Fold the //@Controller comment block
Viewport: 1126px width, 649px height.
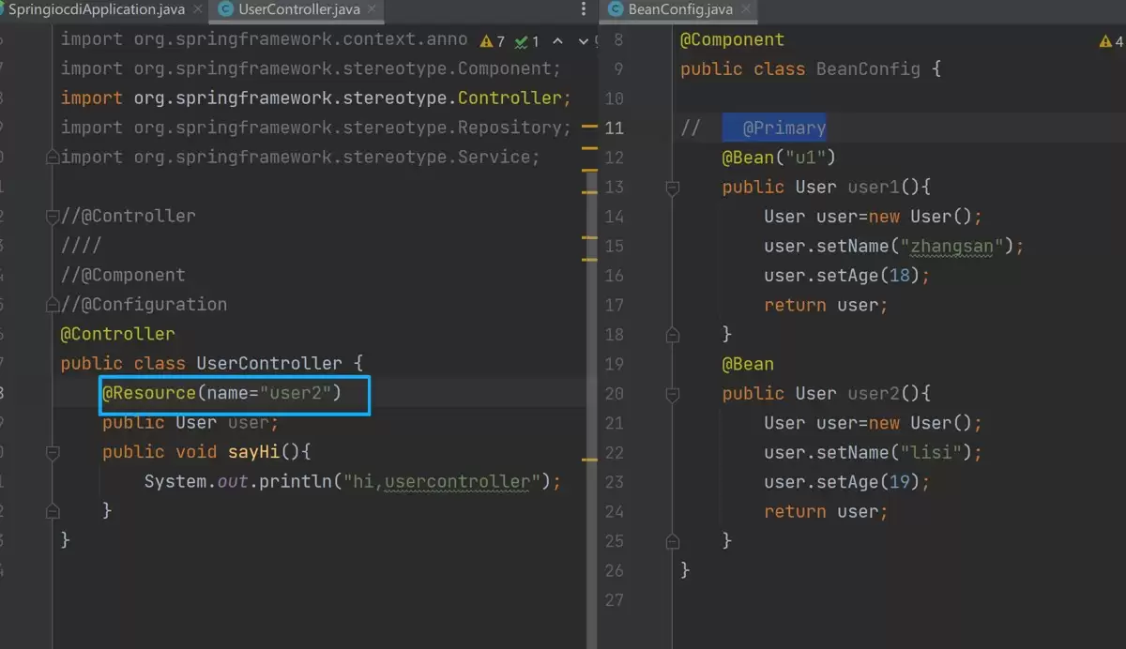[x=53, y=217]
